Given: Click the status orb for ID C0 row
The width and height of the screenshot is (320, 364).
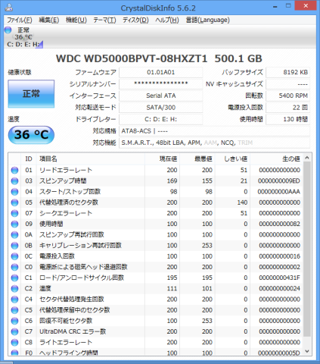Looking at the screenshot, I should (14, 267).
